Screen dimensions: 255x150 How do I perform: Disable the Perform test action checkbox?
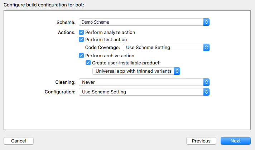click(x=81, y=40)
